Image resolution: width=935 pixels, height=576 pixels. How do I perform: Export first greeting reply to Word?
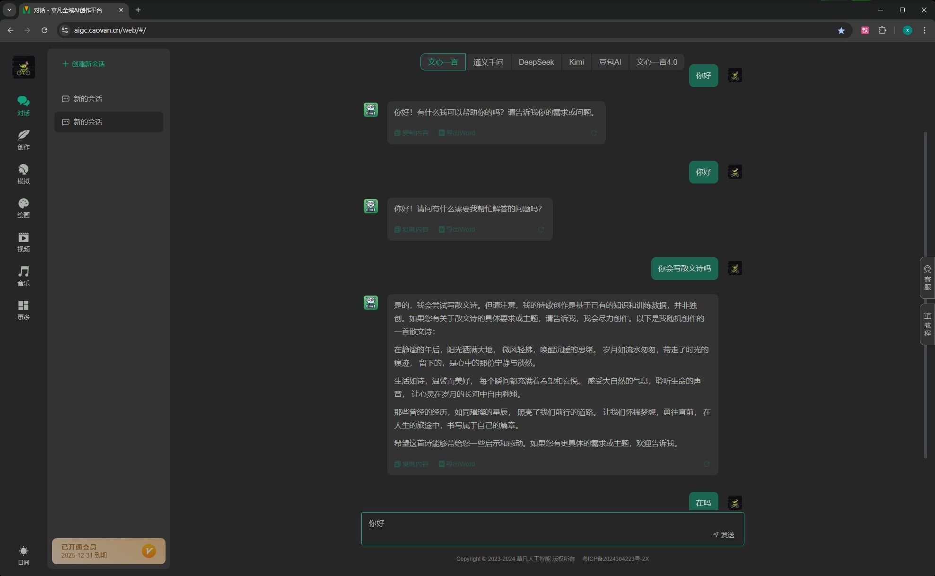pos(457,133)
